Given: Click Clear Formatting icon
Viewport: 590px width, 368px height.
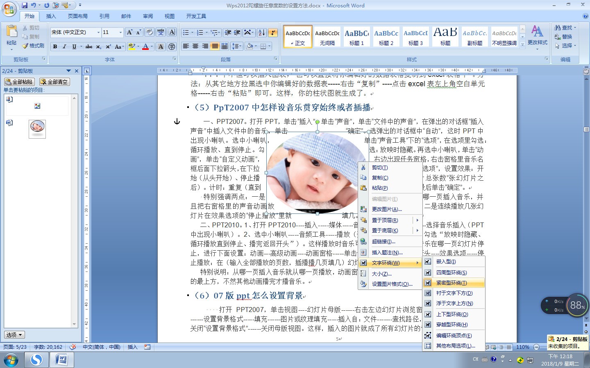Looking at the screenshot, I should click(150, 32).
